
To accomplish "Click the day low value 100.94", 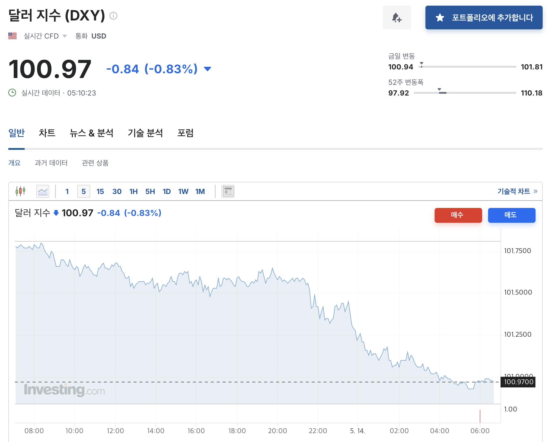I will pos(400,67).
